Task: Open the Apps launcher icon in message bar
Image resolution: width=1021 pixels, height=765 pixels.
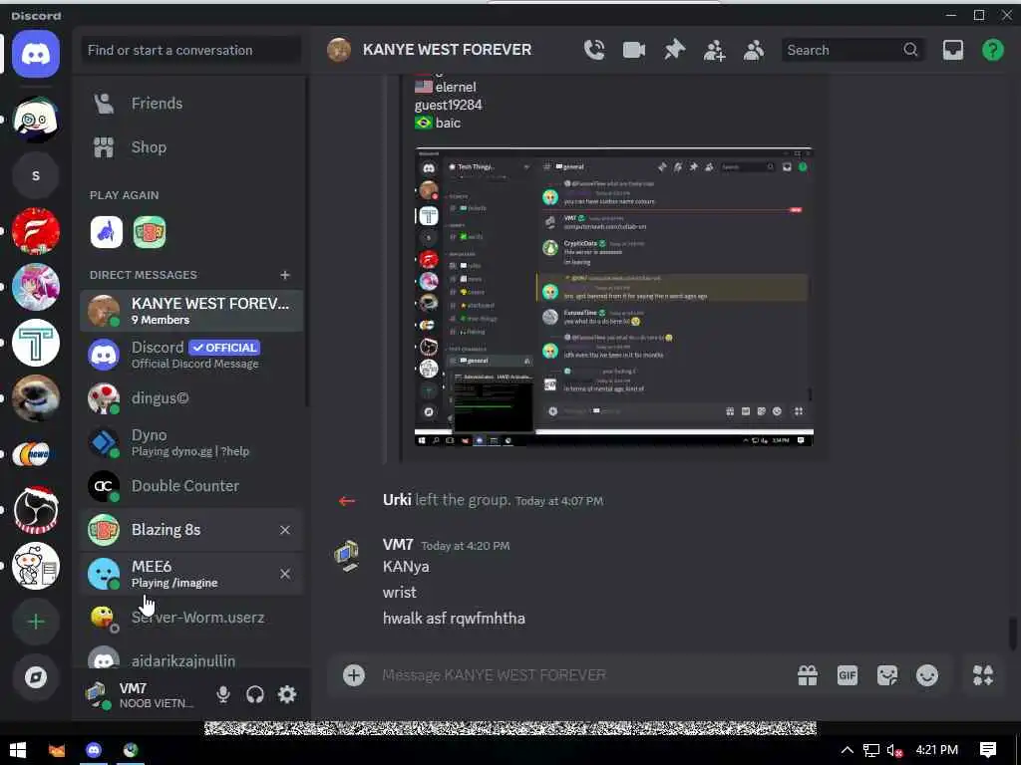Action: [982, 675]
